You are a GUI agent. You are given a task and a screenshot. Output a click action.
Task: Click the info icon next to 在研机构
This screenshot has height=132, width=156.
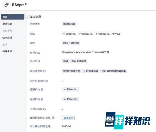point(42,99)
